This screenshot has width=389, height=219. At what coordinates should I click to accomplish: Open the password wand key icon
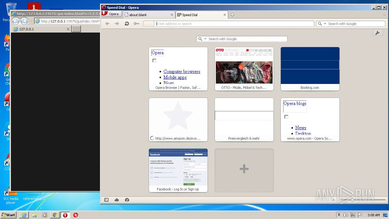pos(136,24)
